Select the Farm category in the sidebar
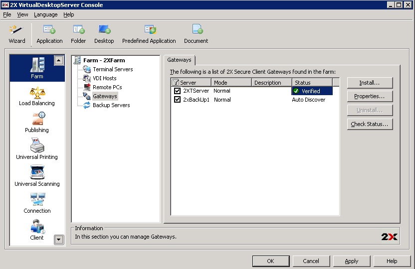Screen dimensions: 415x269 click(37, 68)
